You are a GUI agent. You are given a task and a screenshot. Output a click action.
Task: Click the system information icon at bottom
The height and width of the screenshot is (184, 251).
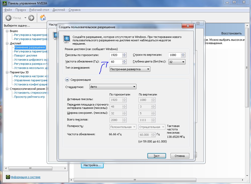tap(8, 177)
